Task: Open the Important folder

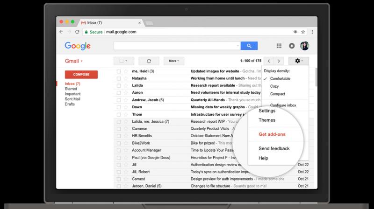Action: [72, 94]
